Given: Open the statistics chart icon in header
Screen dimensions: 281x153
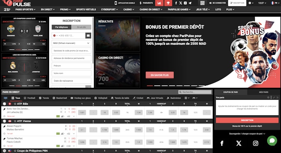Looking at the screenshot, I should click(159, 3).
